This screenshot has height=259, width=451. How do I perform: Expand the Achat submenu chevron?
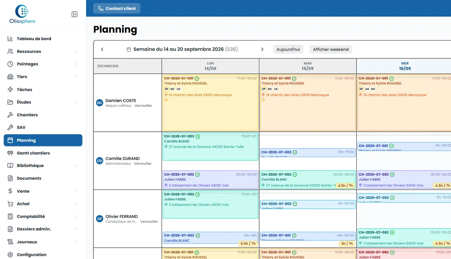click(76, 204)
